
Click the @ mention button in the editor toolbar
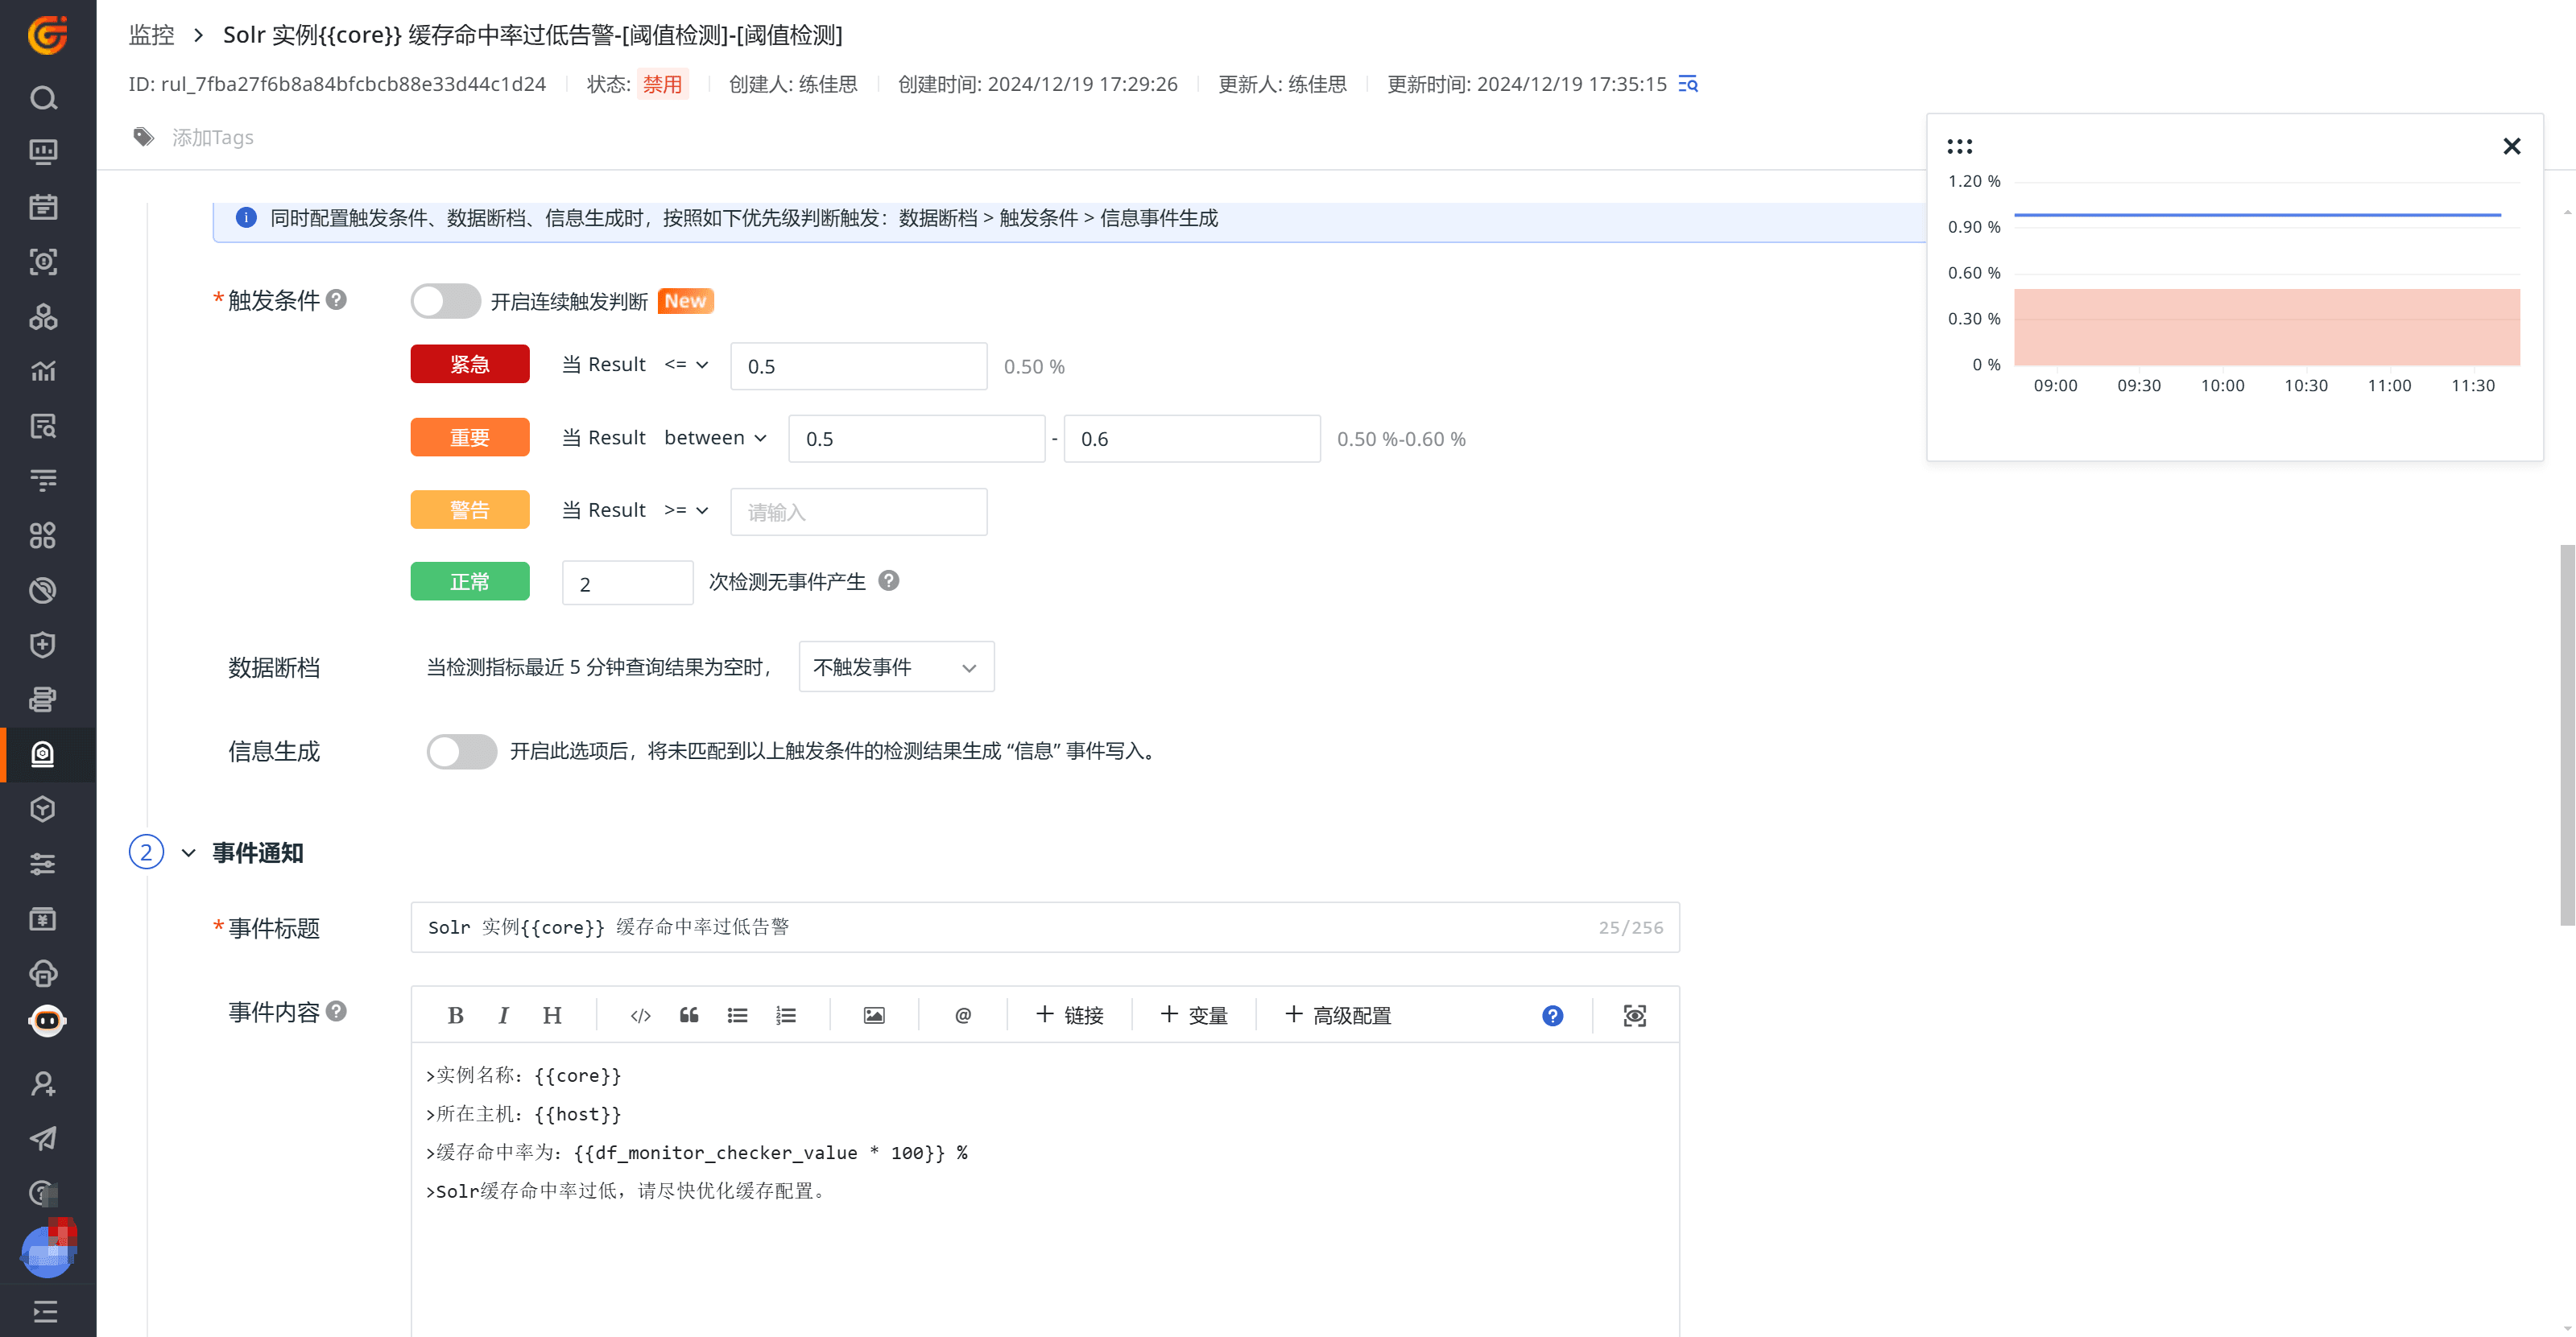point(963,1015)
